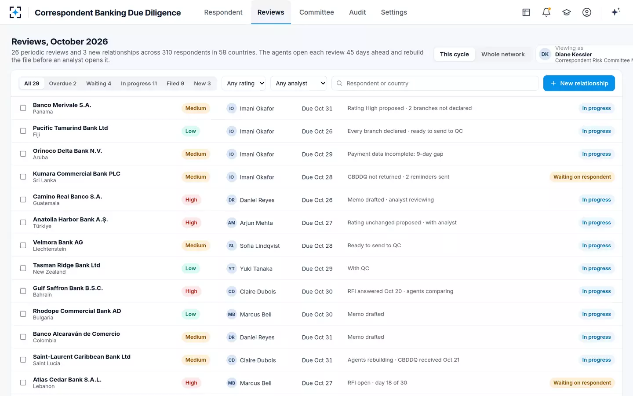The height and width of the screenshot is (396, 633).
Task: Click CD avatar in Gulf Saffron Bank row
Action: (x=232, y=291)
